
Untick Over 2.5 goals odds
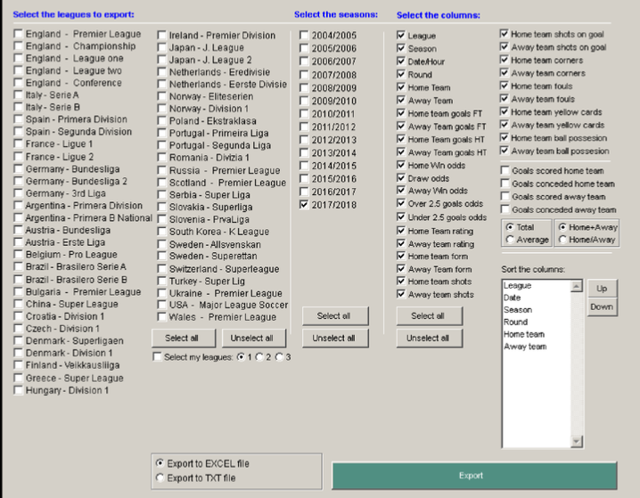click(401, 203)
